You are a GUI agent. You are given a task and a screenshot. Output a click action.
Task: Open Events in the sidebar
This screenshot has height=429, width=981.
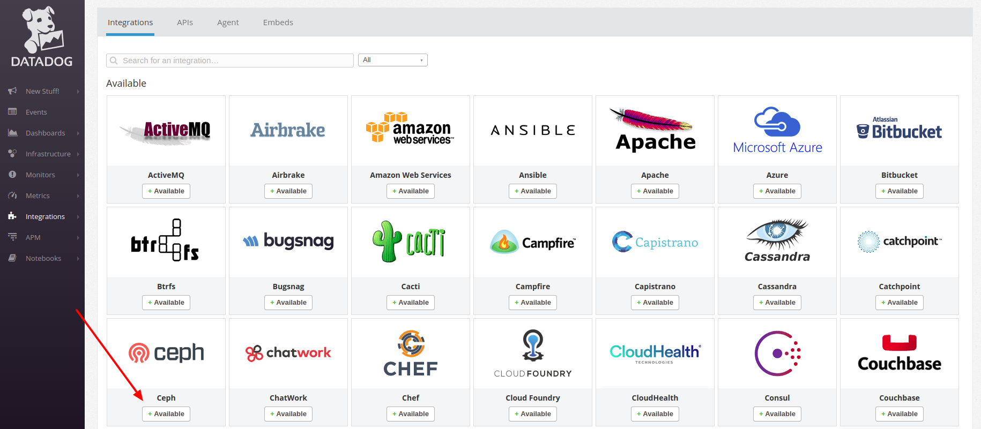click(x=36, y=112)
